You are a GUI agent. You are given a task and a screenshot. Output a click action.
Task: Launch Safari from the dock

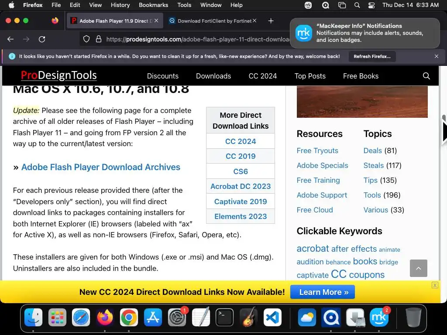(x=81, y=317)
